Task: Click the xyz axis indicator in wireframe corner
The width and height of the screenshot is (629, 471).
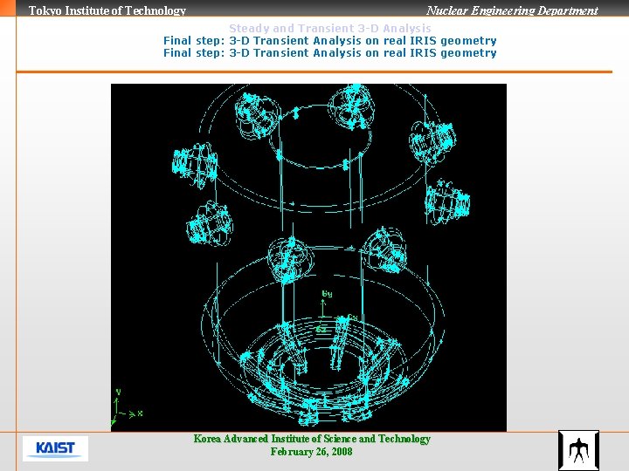Action: (128, 406)
